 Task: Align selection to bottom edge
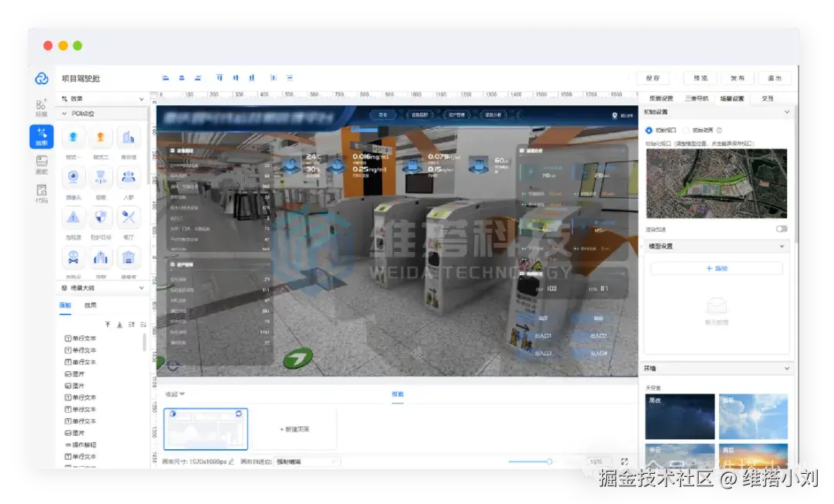pyautogui.click(x=252, y=78)
